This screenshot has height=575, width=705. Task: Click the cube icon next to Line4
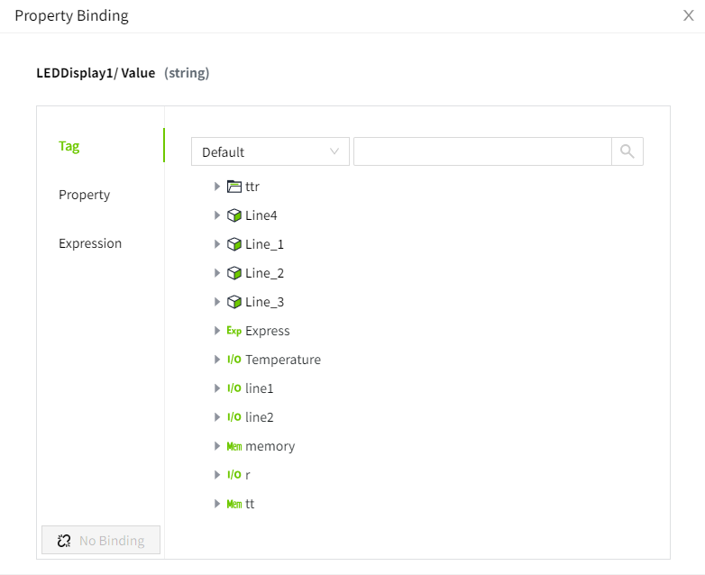pyautogui.click(x=234, y=215)
